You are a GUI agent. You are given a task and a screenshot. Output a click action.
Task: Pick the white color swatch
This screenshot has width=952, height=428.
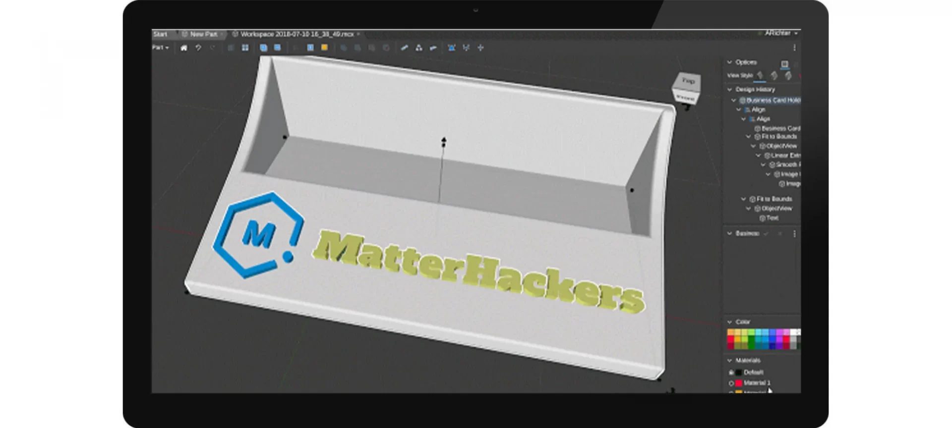coord(794,332)
